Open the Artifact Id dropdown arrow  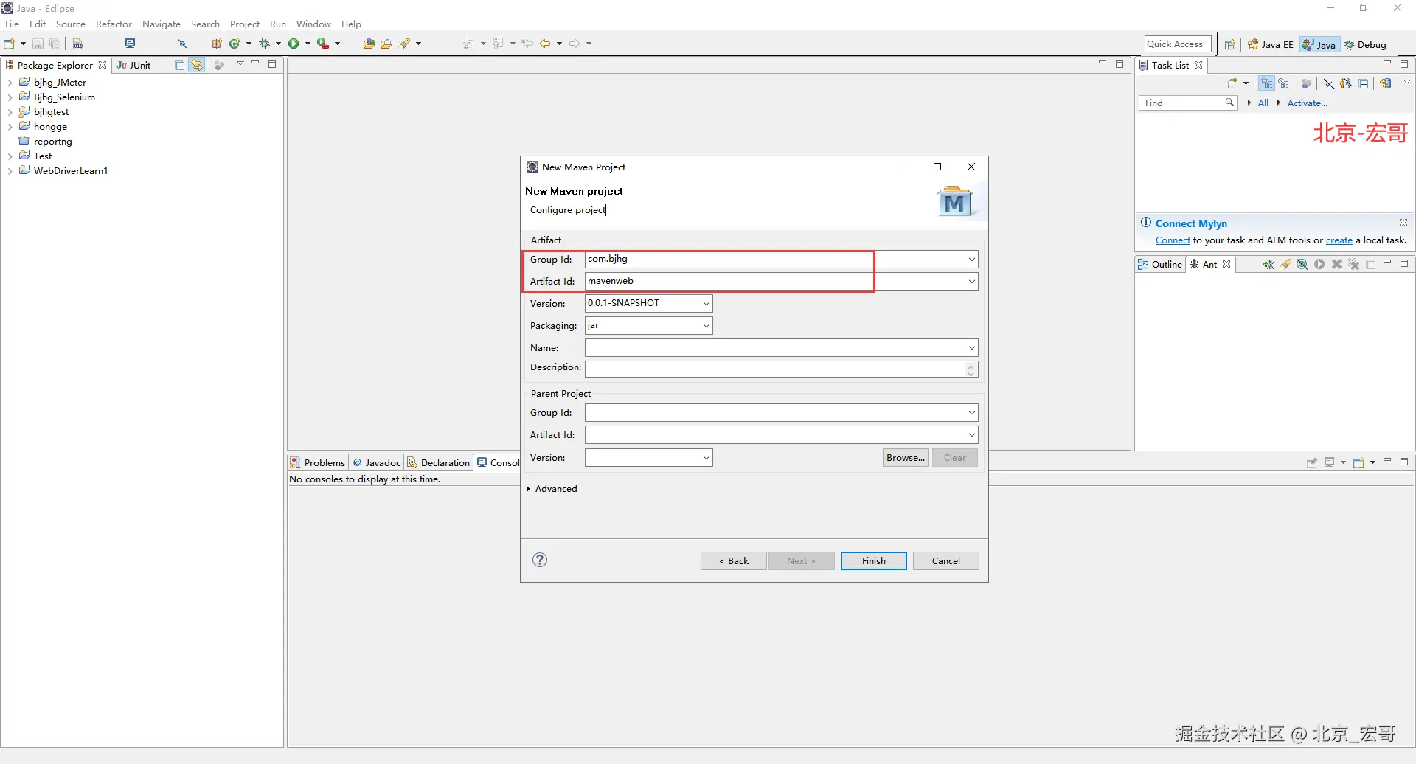[x=971, y=282]
